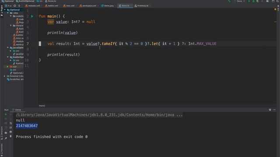280x157 pixels.
Task: Collapse the .idea folder
Action: pyautogui.click(x=8, y=13)
